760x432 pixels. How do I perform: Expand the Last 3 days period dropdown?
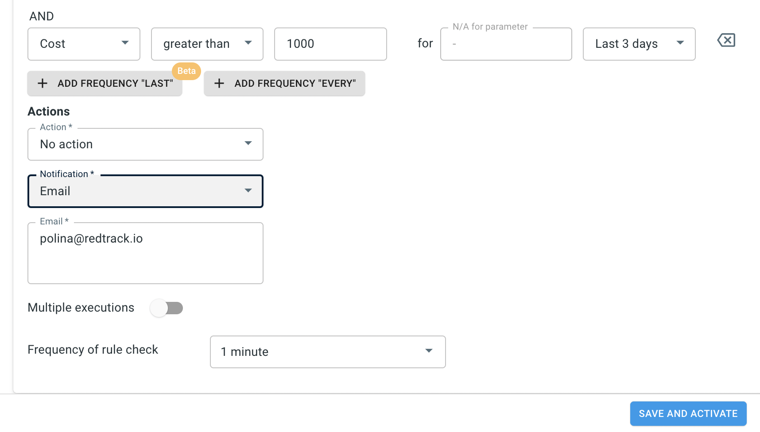pos(639,44)
